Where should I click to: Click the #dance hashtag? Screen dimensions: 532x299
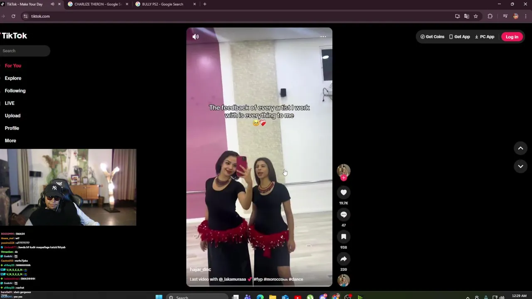coord(296,279)
